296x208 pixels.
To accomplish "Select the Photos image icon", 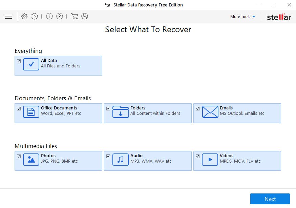I will [30, 159].
